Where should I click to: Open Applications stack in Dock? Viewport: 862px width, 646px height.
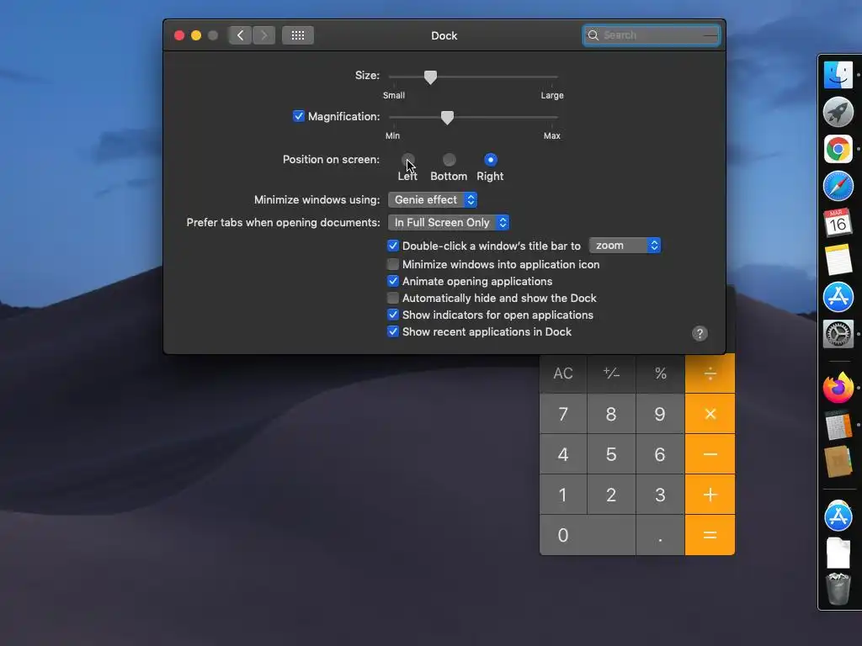tap(838, 516)
